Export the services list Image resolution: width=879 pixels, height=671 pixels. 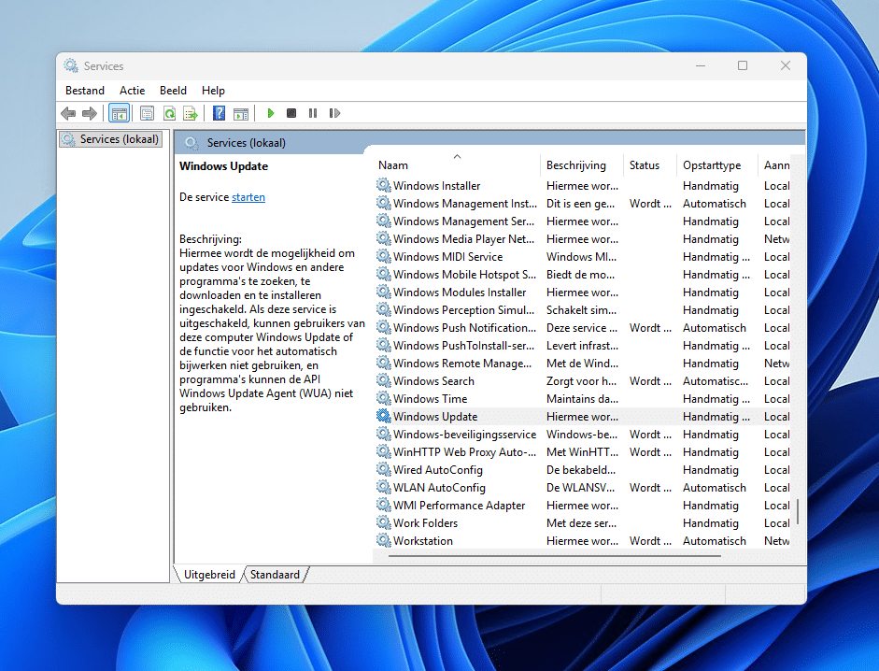tap(191, 112)
